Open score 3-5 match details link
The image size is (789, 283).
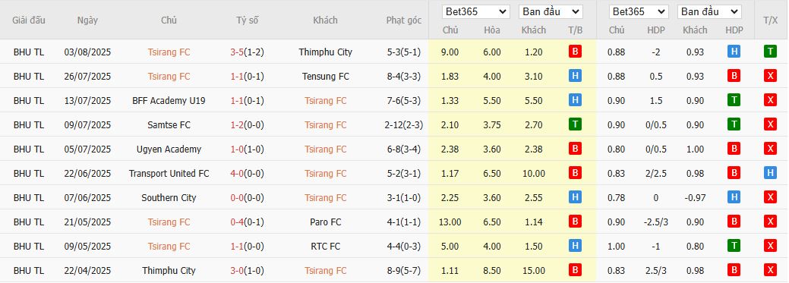click(x=237, y=52)
